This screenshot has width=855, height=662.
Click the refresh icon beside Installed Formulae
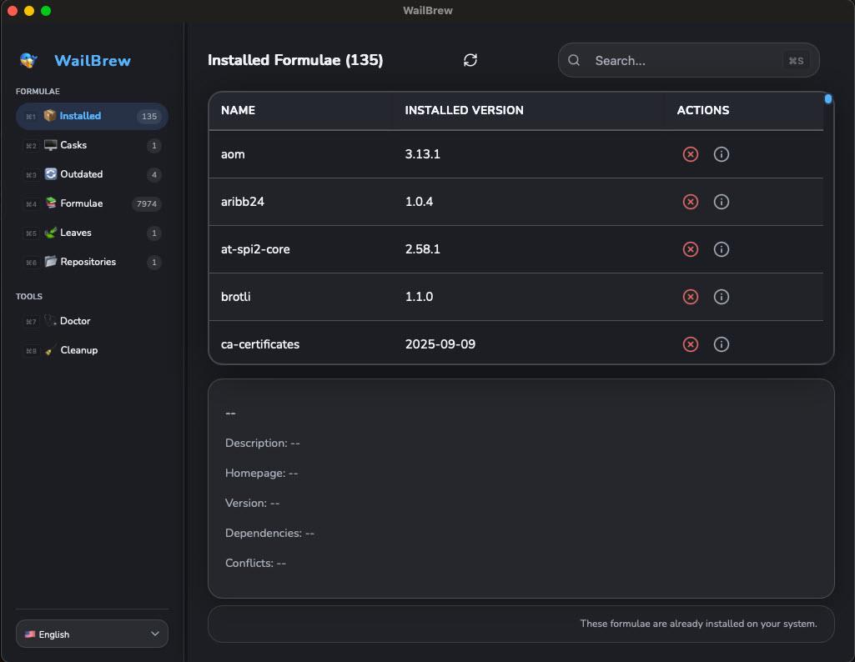[x=470, y=60]
